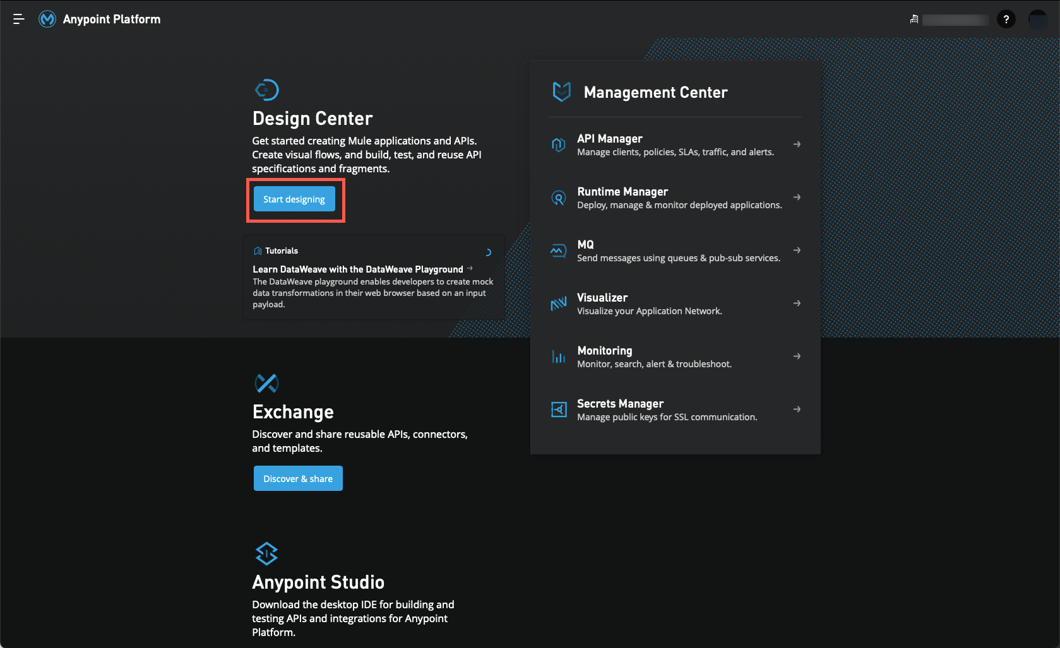
Task: Click the next tutorial icon in Tutorials card
Action: pos(488,252)
